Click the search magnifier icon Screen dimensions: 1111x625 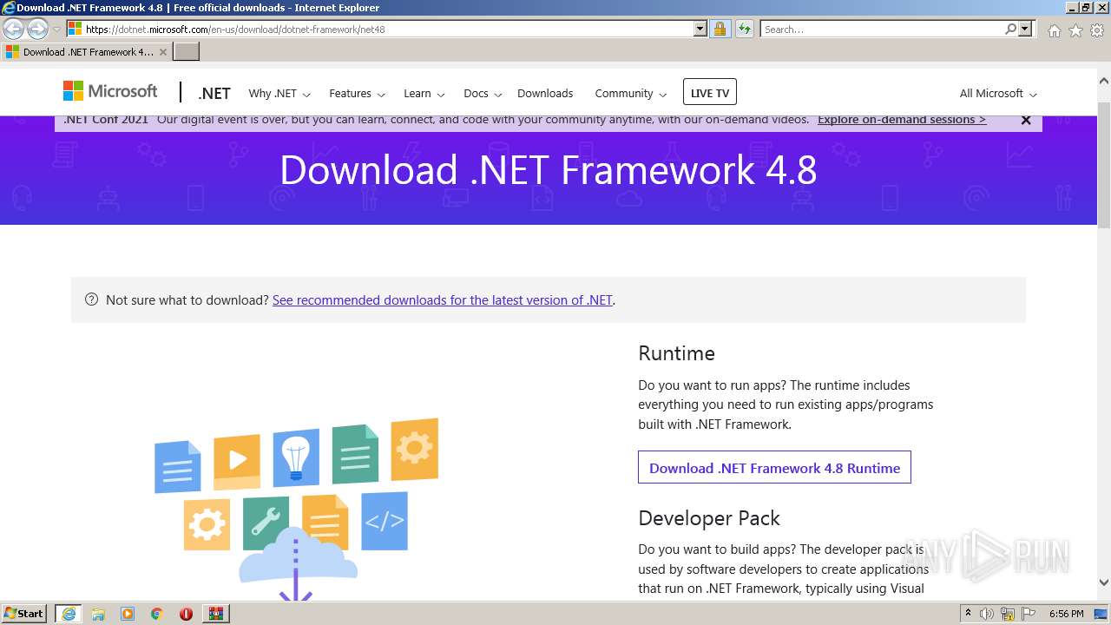pyautogui.click(x=1010, y=29)
